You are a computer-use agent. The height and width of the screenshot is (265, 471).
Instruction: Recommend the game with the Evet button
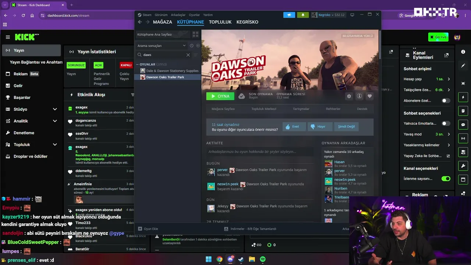294,127
